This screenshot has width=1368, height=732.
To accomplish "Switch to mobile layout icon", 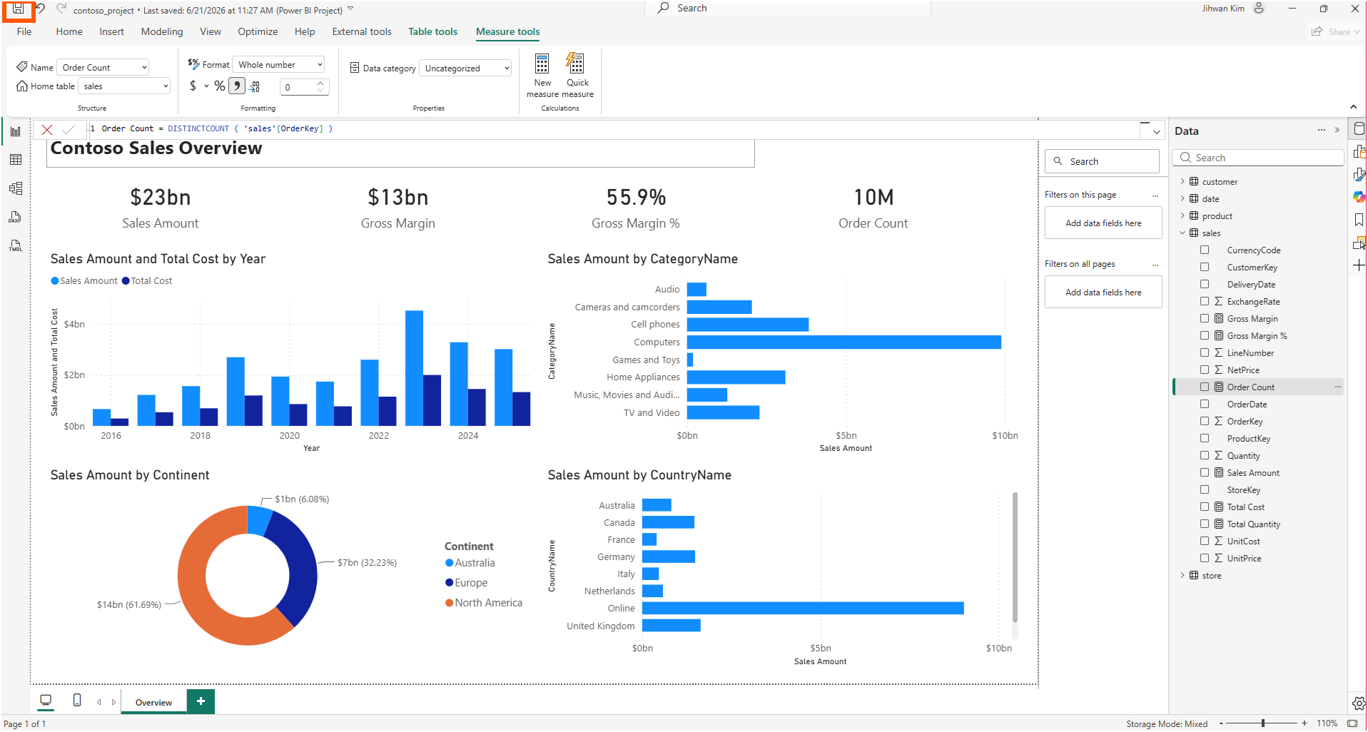I will click(77, 701).
